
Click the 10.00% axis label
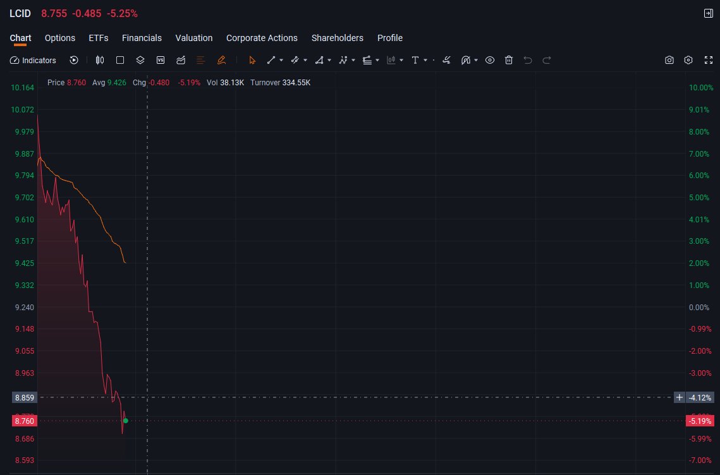point(700,88)
